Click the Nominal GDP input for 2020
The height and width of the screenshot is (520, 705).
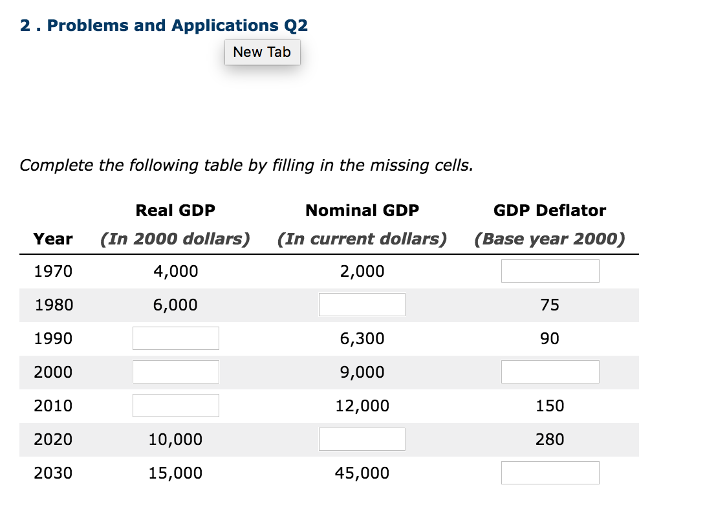(x=362, y=439)
